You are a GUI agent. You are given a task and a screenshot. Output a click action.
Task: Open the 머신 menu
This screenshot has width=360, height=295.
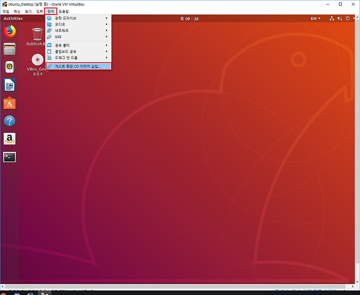coord(17,11)
